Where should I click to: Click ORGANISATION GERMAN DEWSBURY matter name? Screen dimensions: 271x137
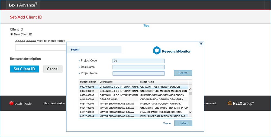click(x=162, y=99)
